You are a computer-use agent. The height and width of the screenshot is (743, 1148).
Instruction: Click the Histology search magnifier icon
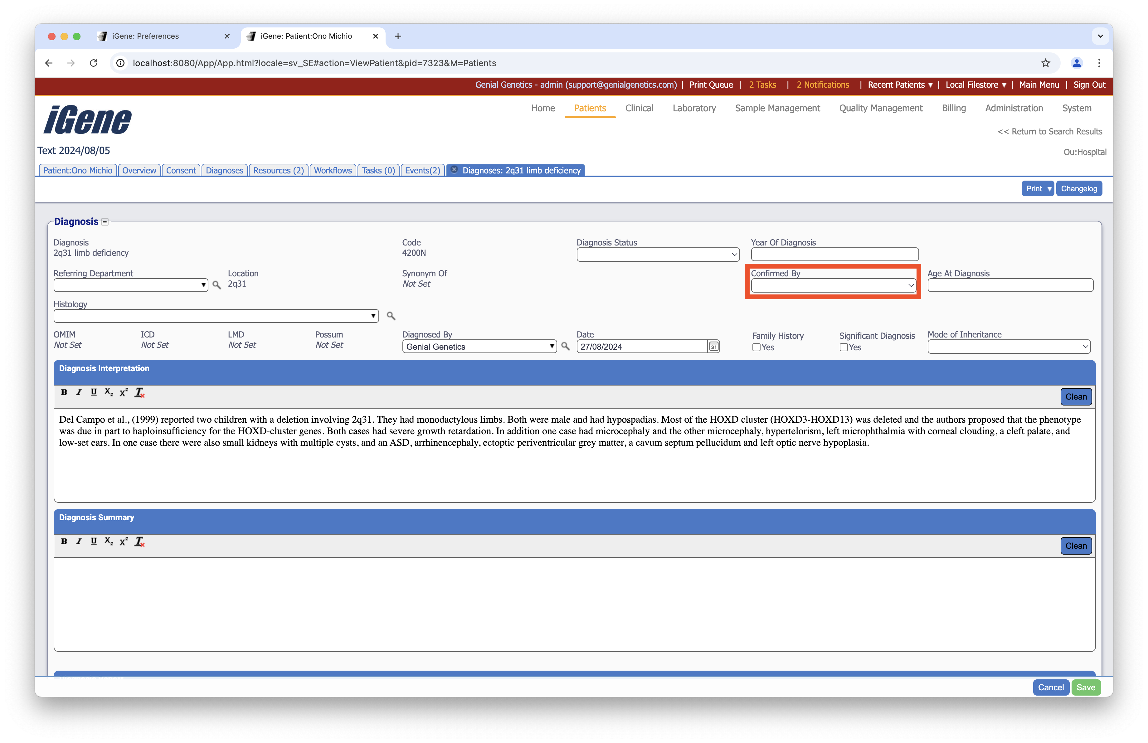(x=391, y=316)
